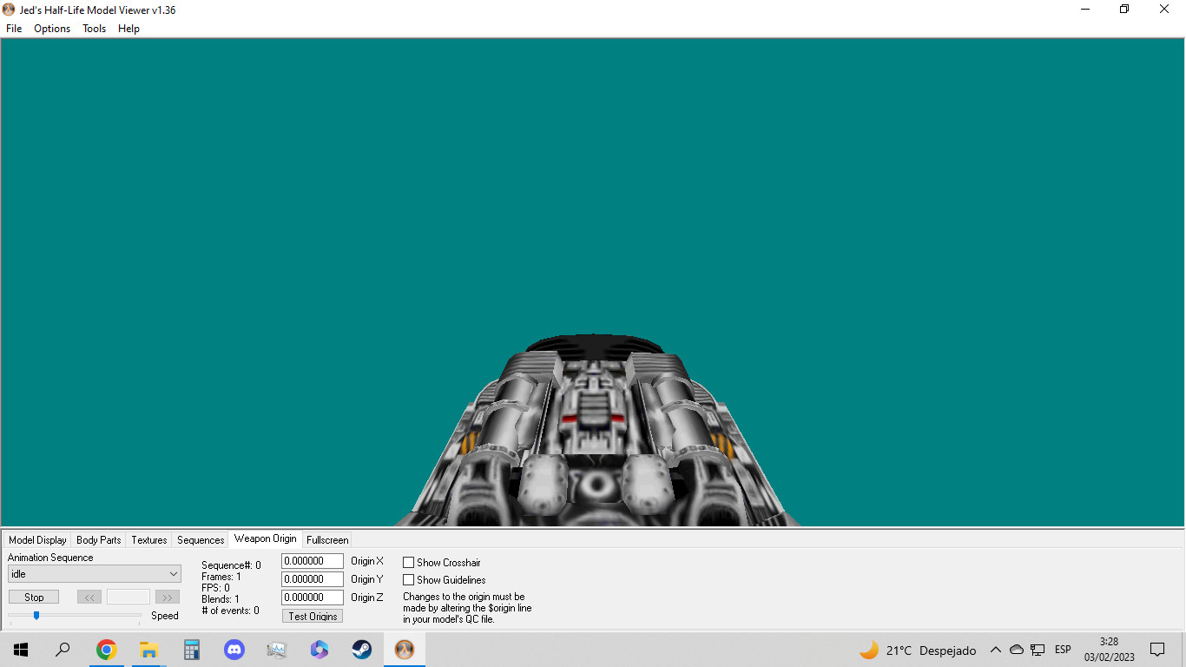Viewport: 1186px width, 667px height.
Task: Open the Tools menu
Action: (94, 29)
